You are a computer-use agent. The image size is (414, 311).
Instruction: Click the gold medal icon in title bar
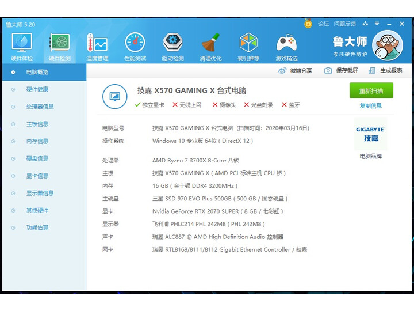pos(308,24)
